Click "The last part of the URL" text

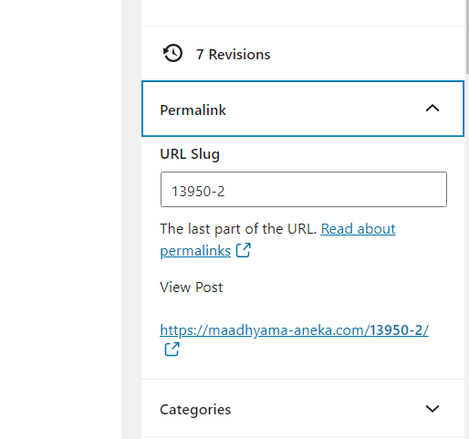coord(238,229)
